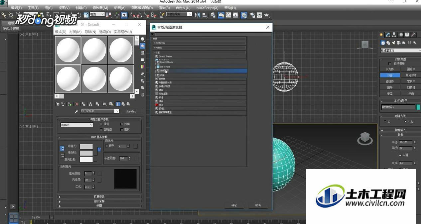Screen dimensions: 421x224
Task: Toggle the self-illumination 颜色 checkbox
Action: click(x=106, y=146)
